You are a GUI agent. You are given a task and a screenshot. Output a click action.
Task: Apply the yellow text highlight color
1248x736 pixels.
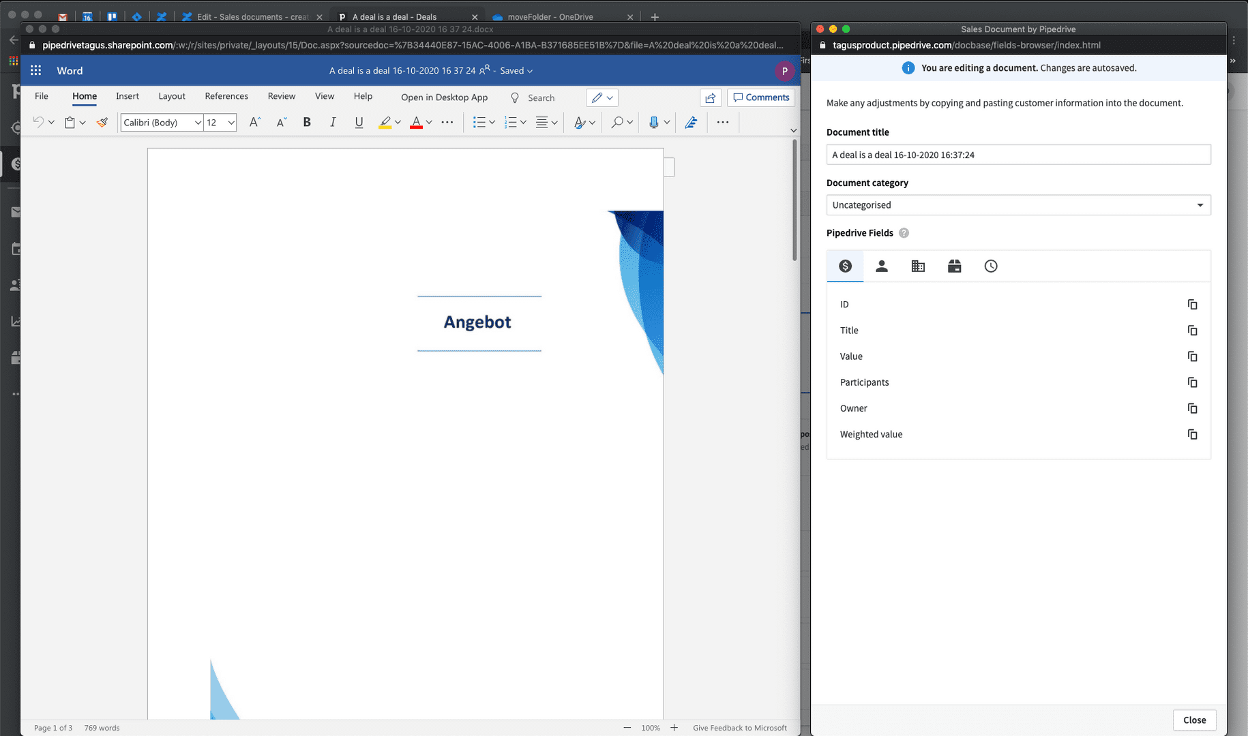(x=385, y=122)
